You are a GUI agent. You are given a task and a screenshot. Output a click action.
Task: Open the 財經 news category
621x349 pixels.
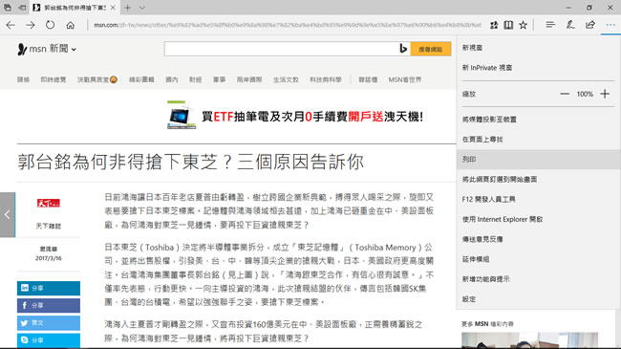(195, 79)
